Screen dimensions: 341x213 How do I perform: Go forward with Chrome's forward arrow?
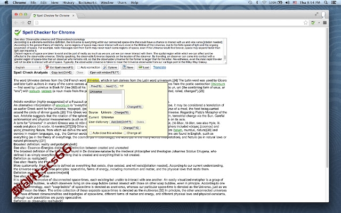pyautogui.click(x=22, y=22)
